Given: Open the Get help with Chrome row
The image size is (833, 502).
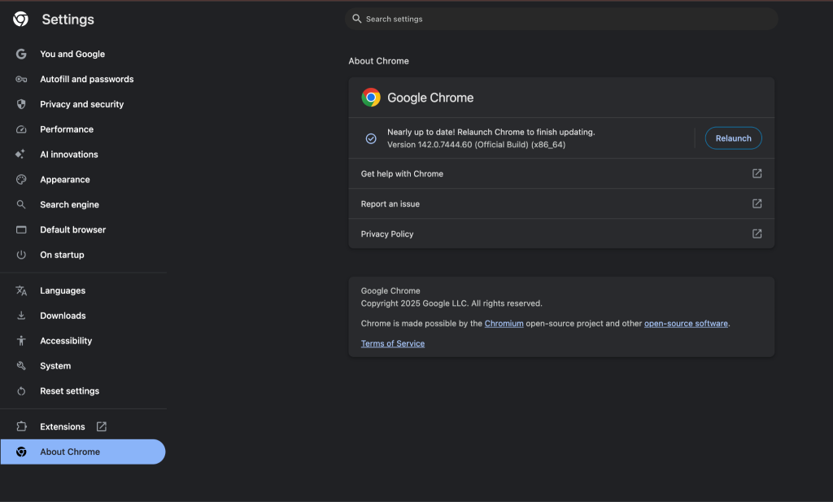Looking at the screenshot, I should pyautogui.click(x=561, y=173).
